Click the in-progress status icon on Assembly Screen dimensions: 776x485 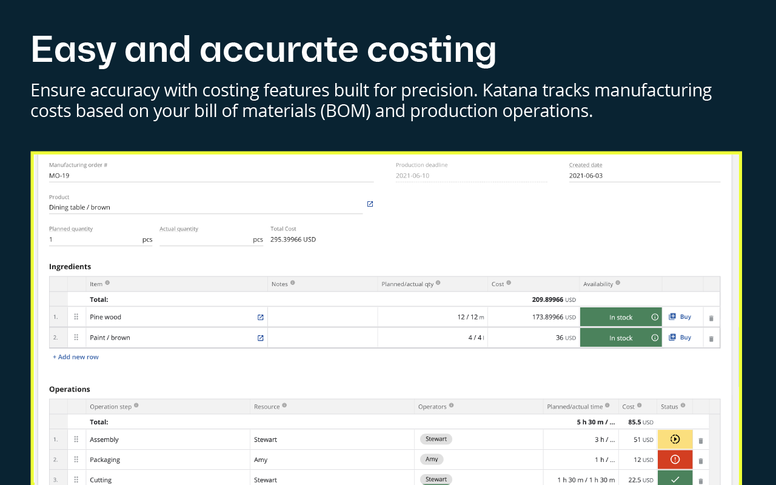[675, 439]
